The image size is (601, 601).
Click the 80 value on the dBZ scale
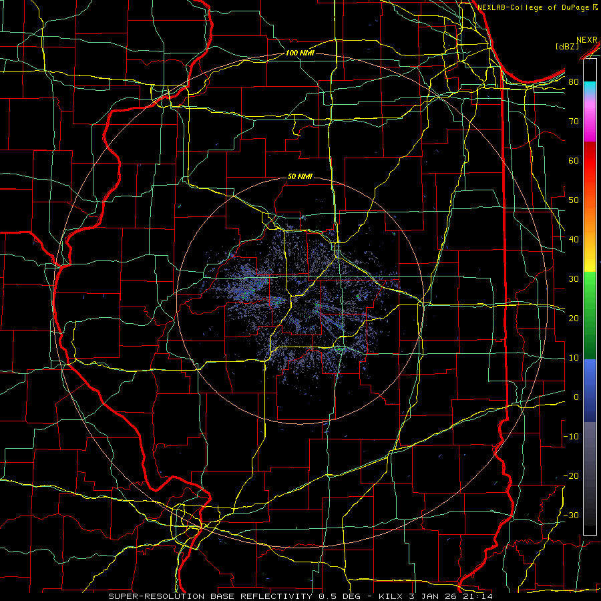(574, 81)
